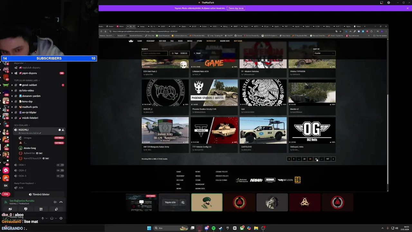Screen dimensions: 412x232
Task: Go to pagination page 22
Action: pos(304,159)
